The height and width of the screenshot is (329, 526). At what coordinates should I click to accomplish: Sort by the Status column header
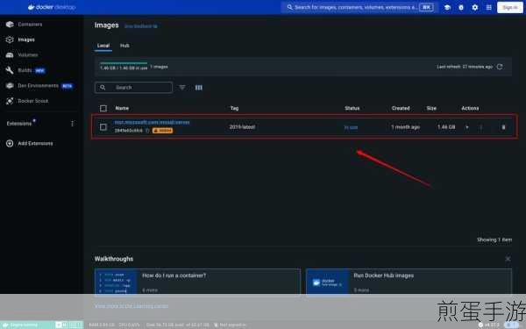(x=352, y=108)
